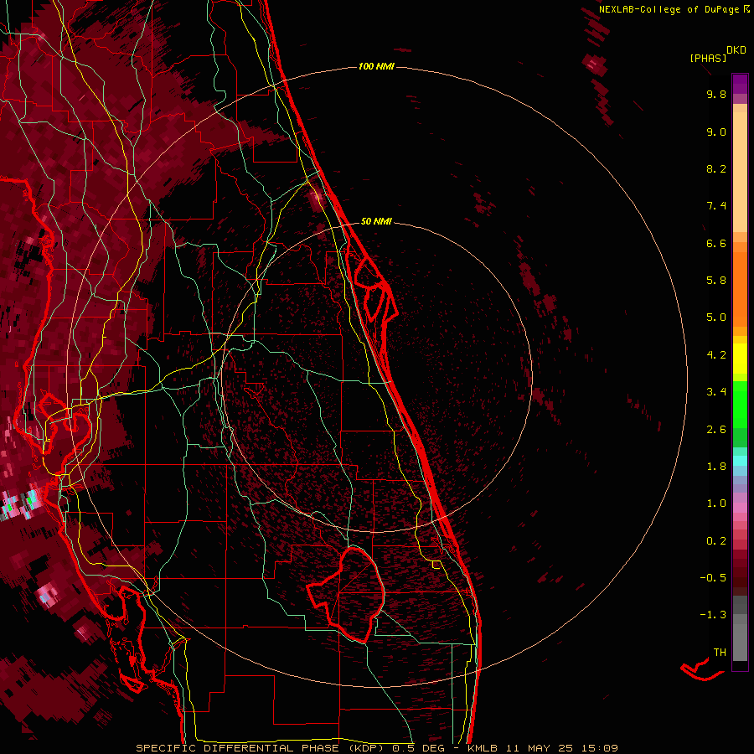Pick the orange color bar segment

point(740,289)
